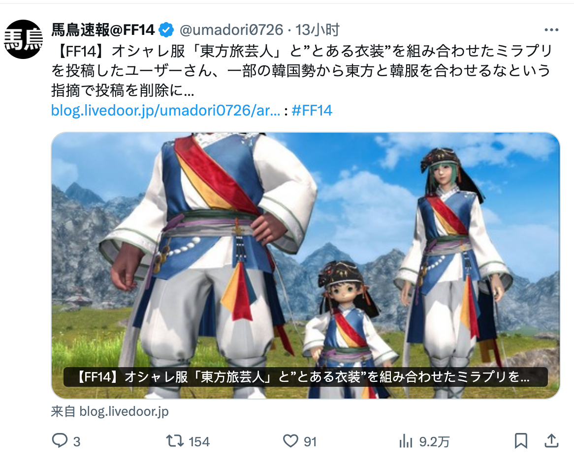Click the retweet arrows icon

(x=175, y=441)
